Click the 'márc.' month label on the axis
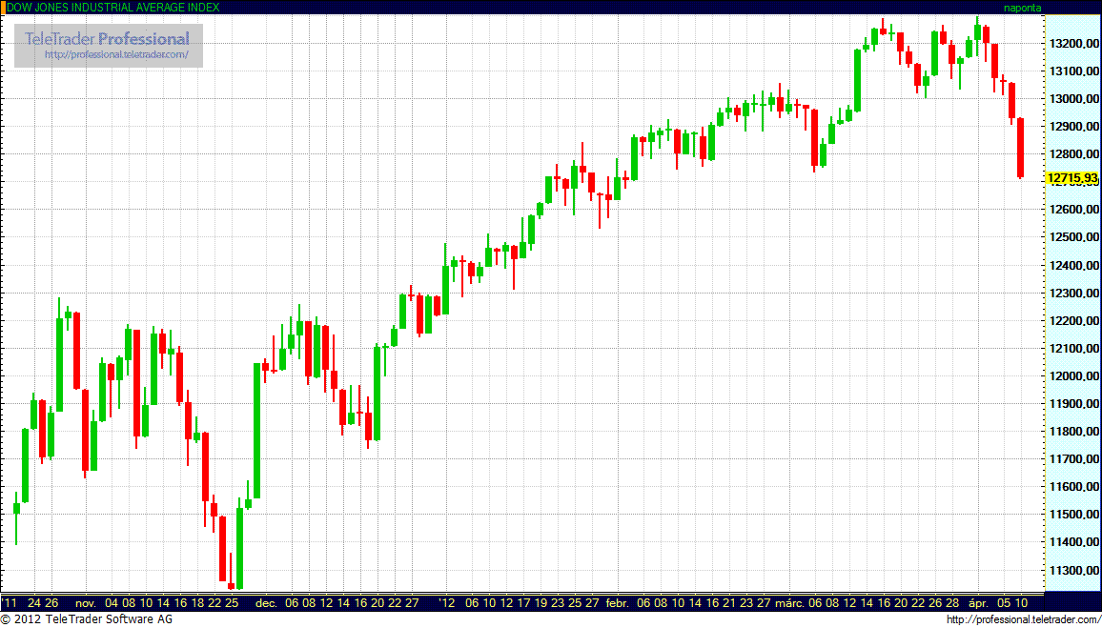The image size is (1102, 628). pyautogui.click(x=788, y=603)
